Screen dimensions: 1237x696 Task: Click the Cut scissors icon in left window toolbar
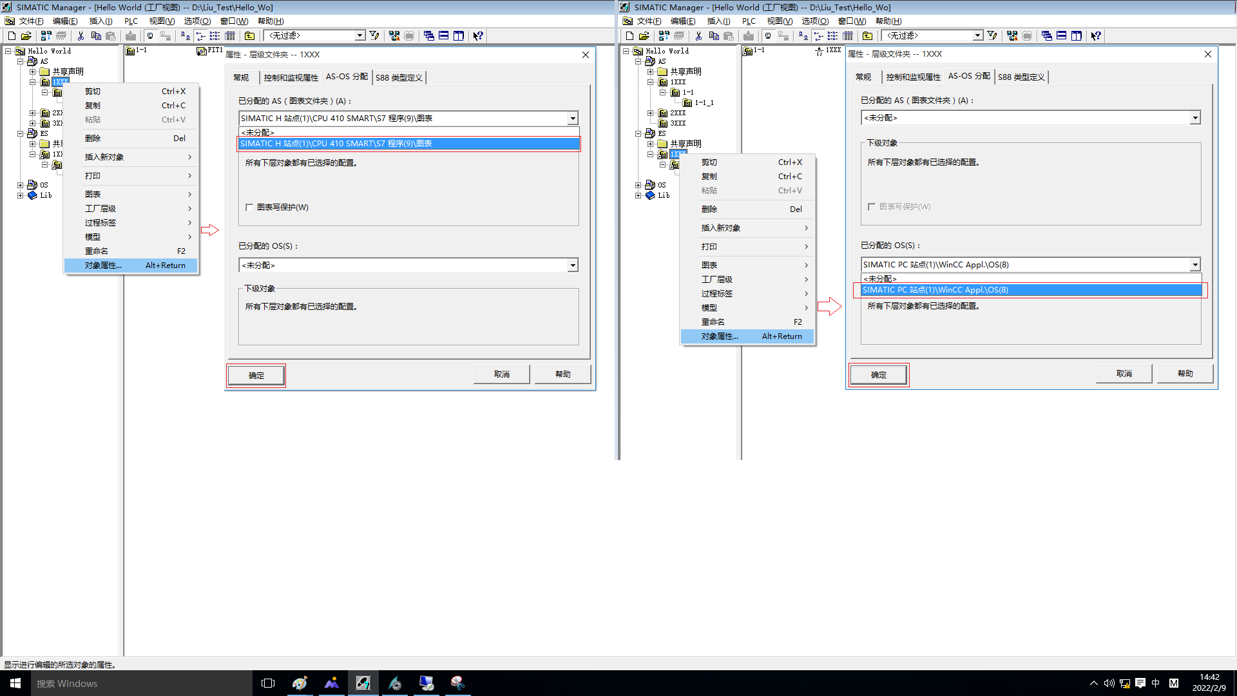pos(81,36)
